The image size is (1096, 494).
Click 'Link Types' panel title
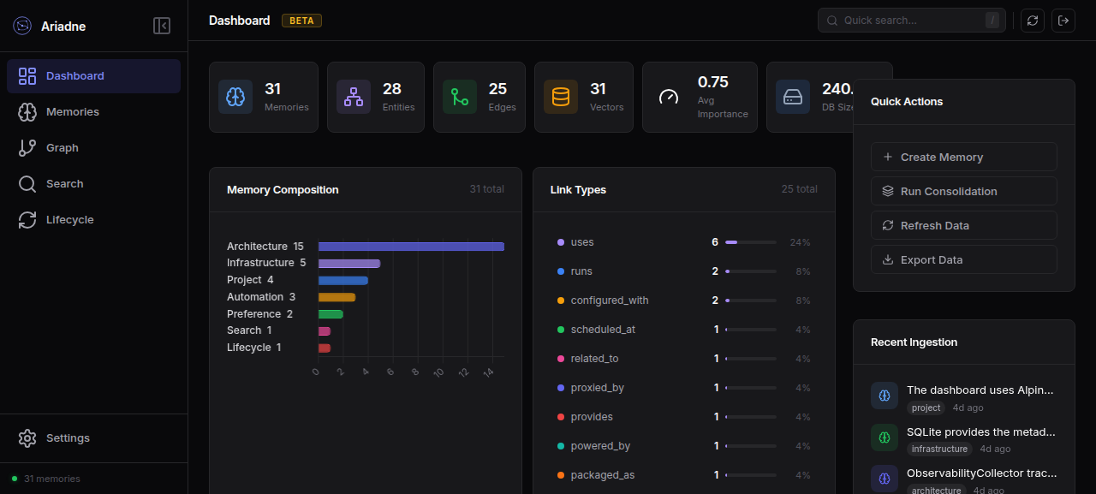tap(578, 189)
